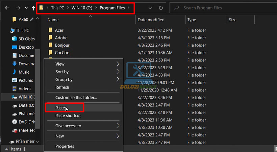This screenshot has width=277, height=152.
Task: Sort by the Date modified column header
Action: (x=151, y=20)
